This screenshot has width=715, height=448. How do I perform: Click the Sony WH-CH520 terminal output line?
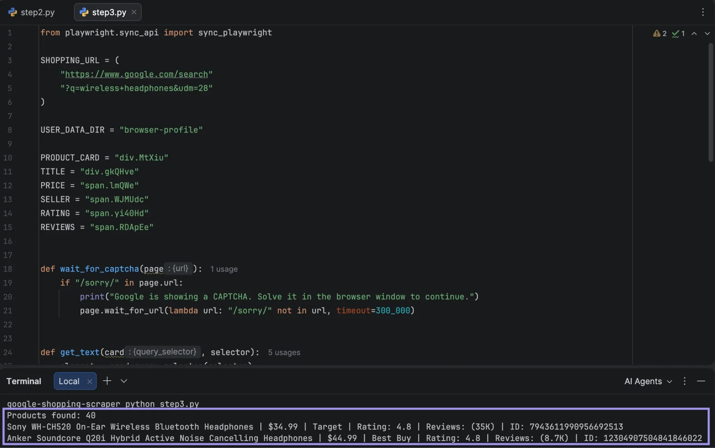point(315,427)
